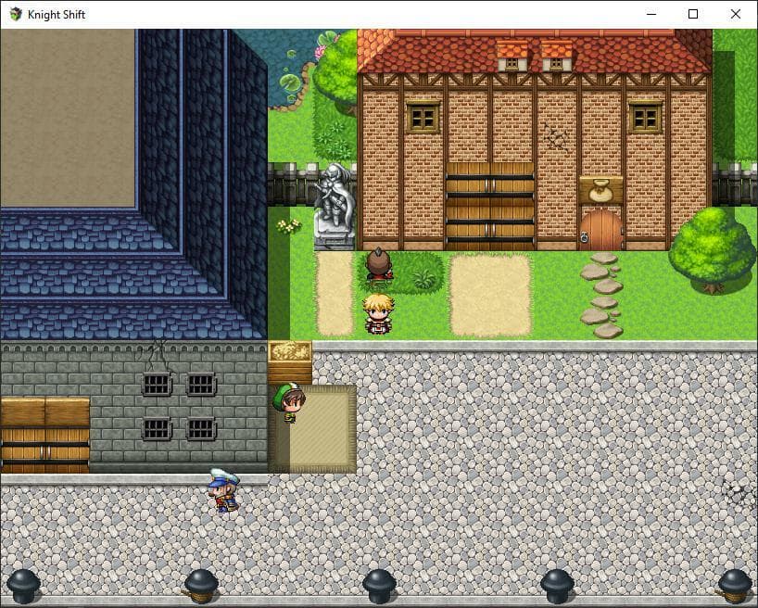Click the money bag shop sign
Viewport: 758px width, 608px height.
[600, 191]
